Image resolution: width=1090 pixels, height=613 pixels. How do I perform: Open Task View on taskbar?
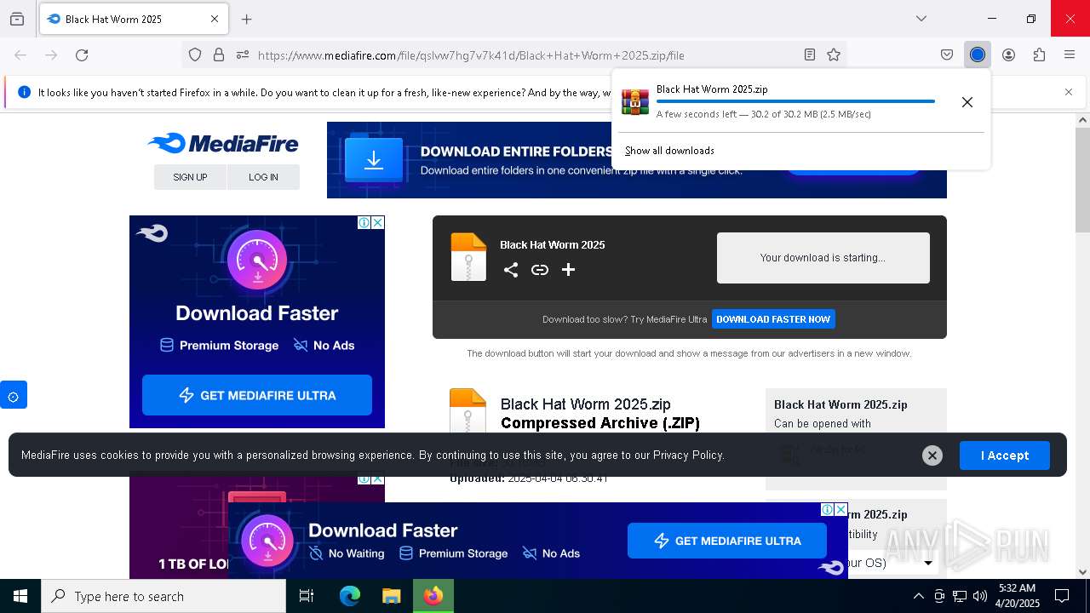[x=307, y=596]
